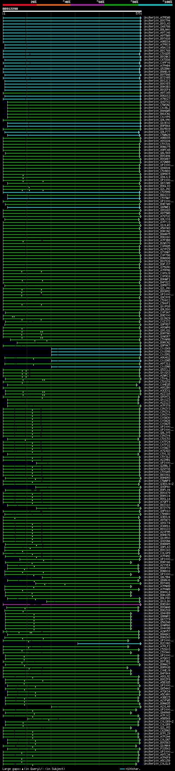This screenshot has height=771, width=175.
Task: Click the 'Large gaps' legend text
Action: pyautogui.click(x=12, y=769)
